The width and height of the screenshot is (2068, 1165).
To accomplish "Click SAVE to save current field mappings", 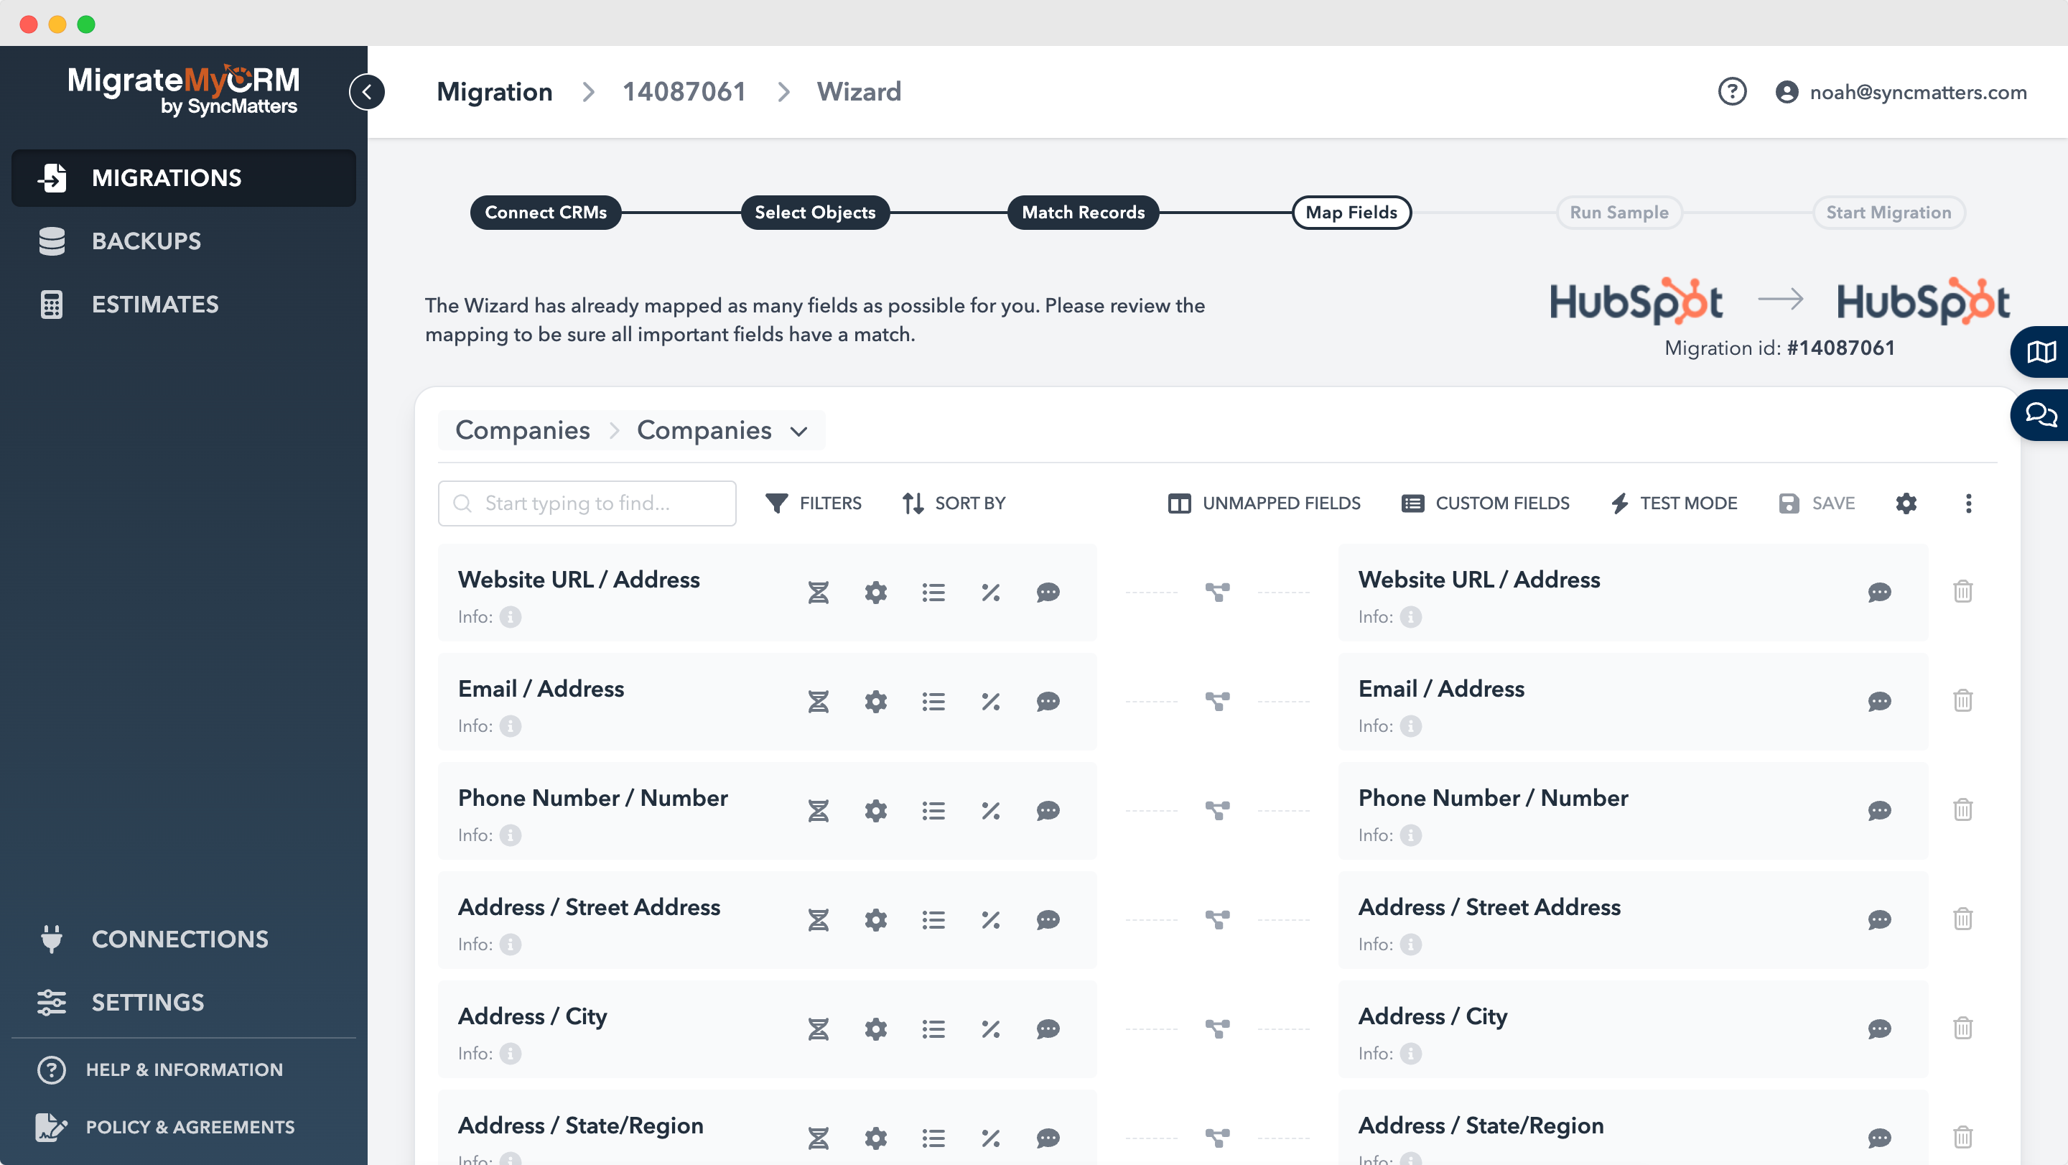I will 1820,503.
